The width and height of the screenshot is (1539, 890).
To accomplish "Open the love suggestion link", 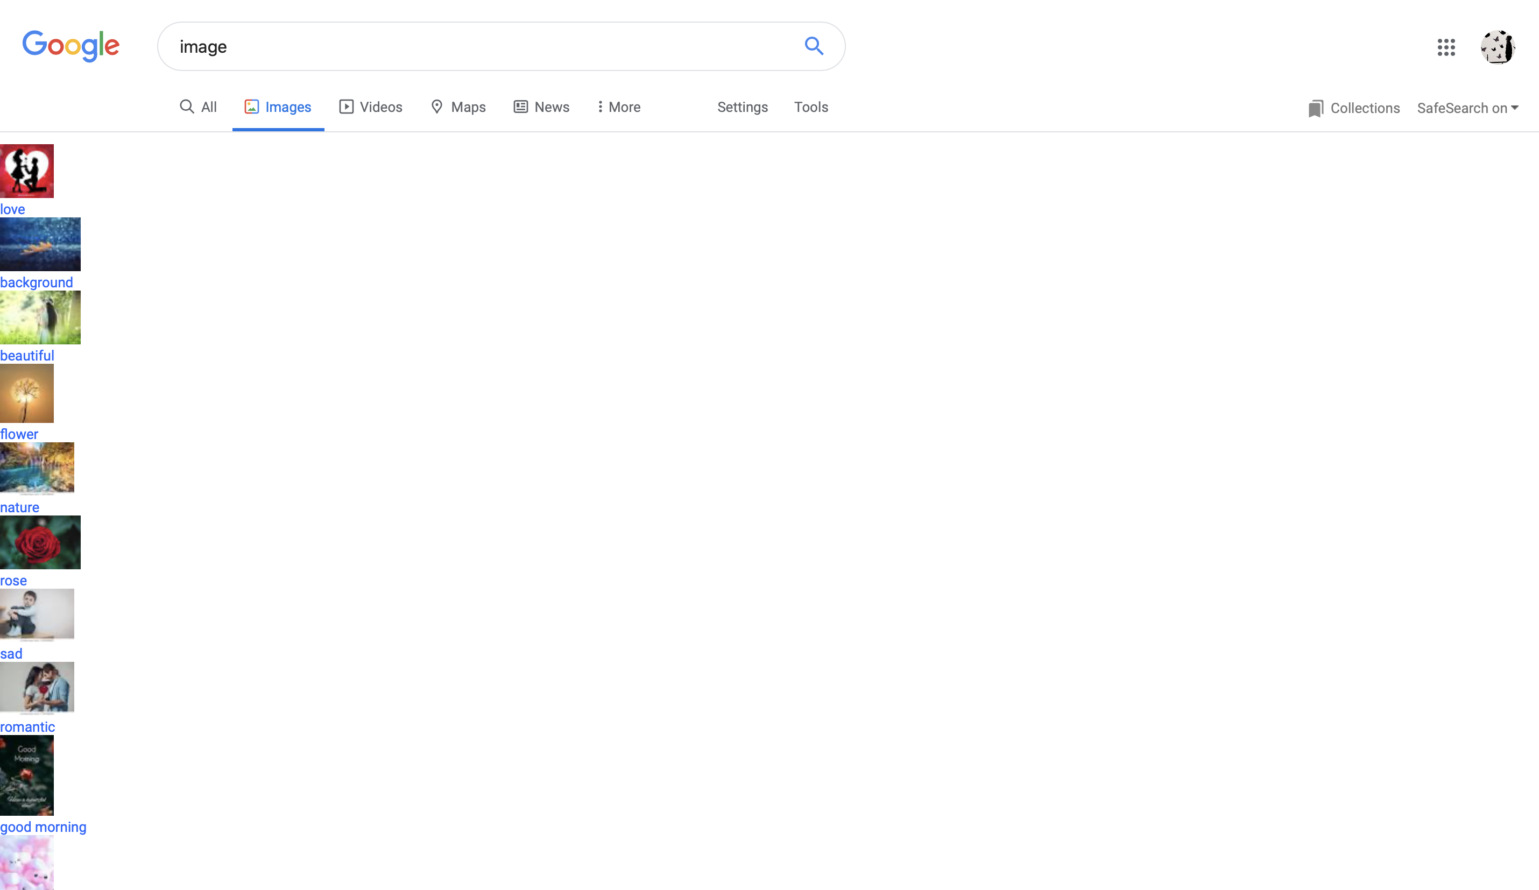I will tap(13, 209).
